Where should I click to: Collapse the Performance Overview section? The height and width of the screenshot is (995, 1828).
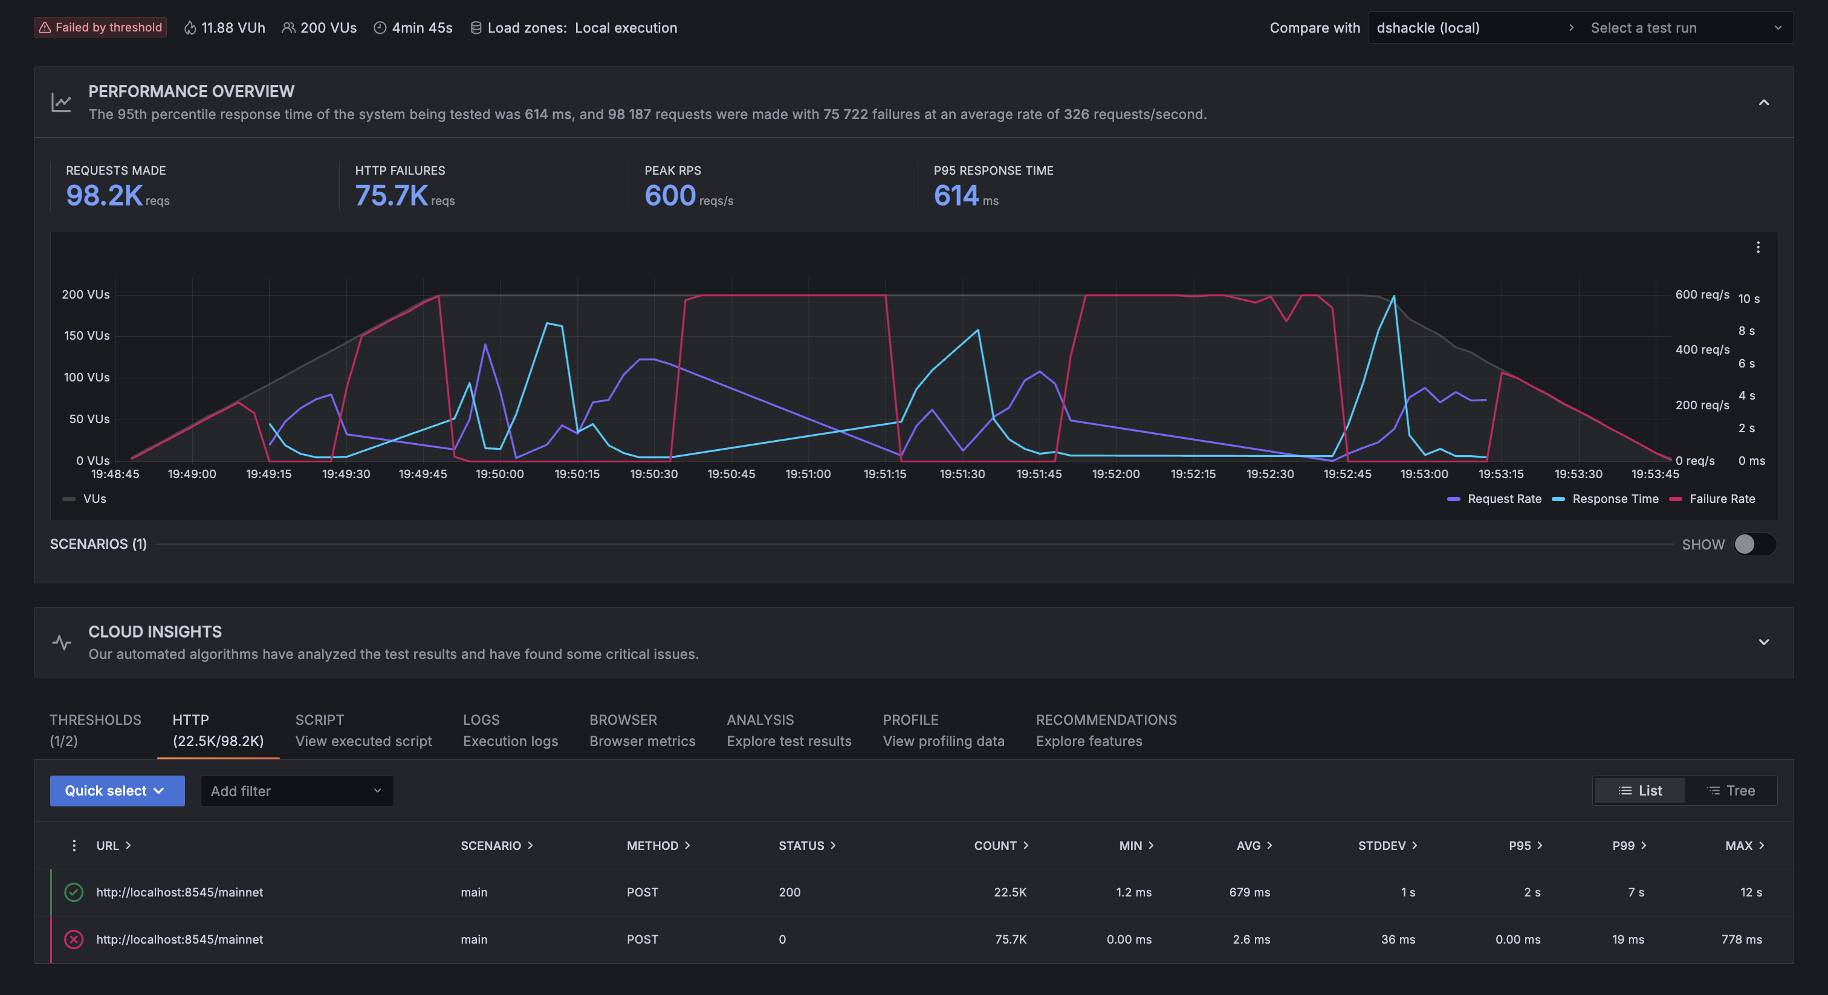[x=1763, y=103]
